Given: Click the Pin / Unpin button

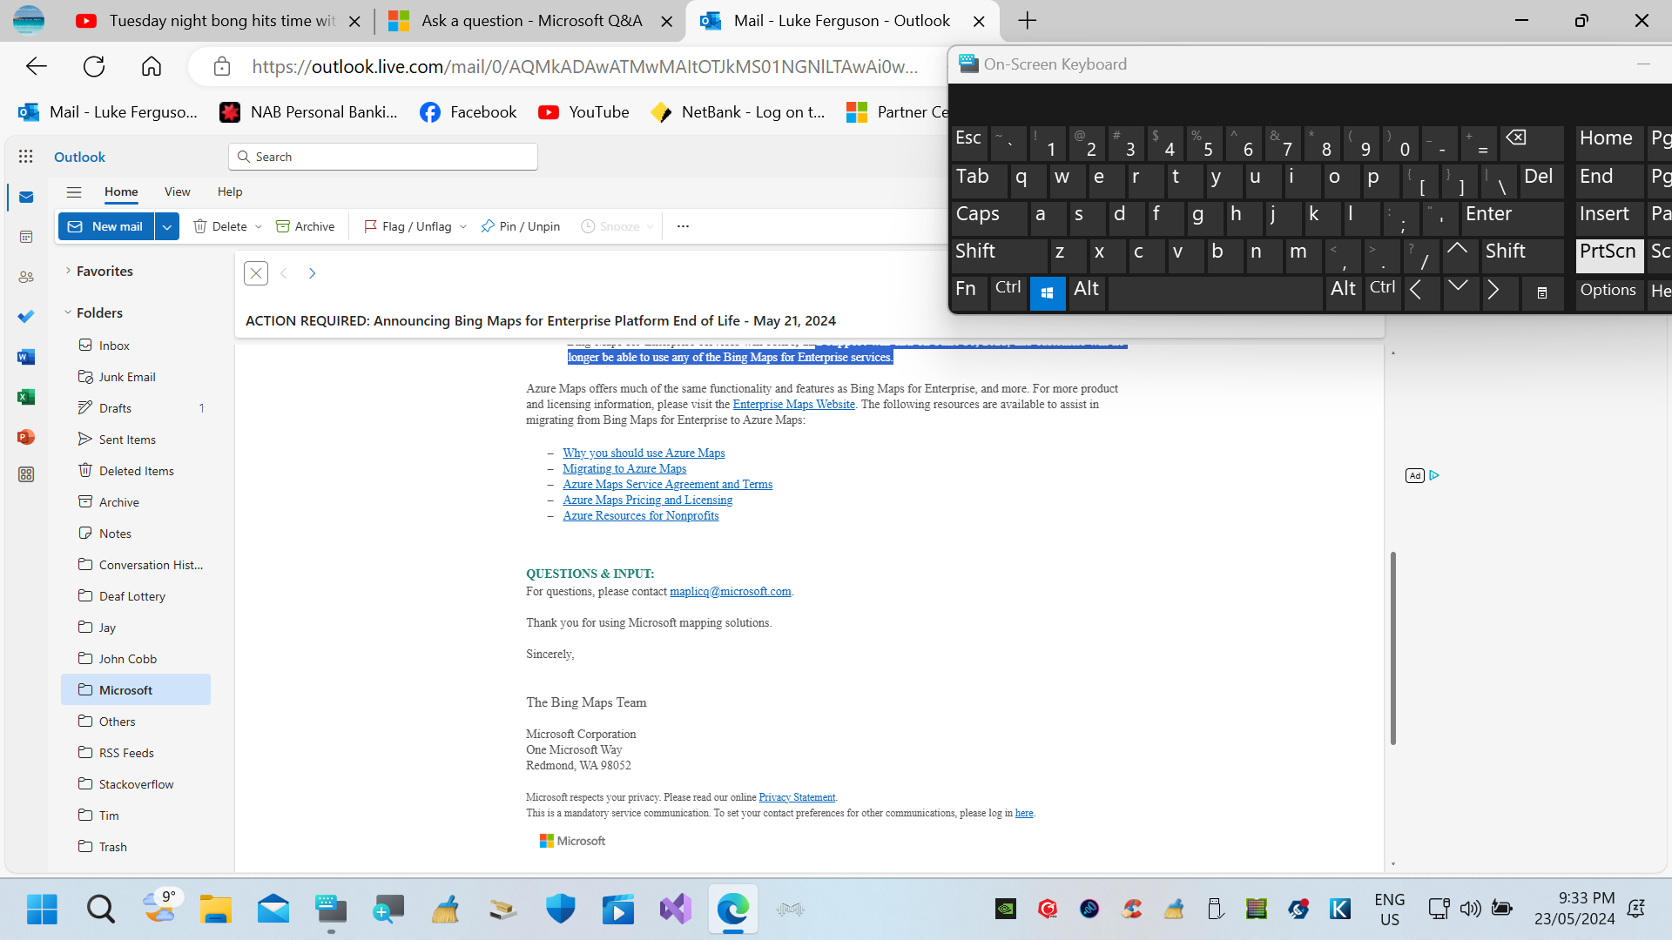Looking at the screenshot, I should [x=521, y=226].
